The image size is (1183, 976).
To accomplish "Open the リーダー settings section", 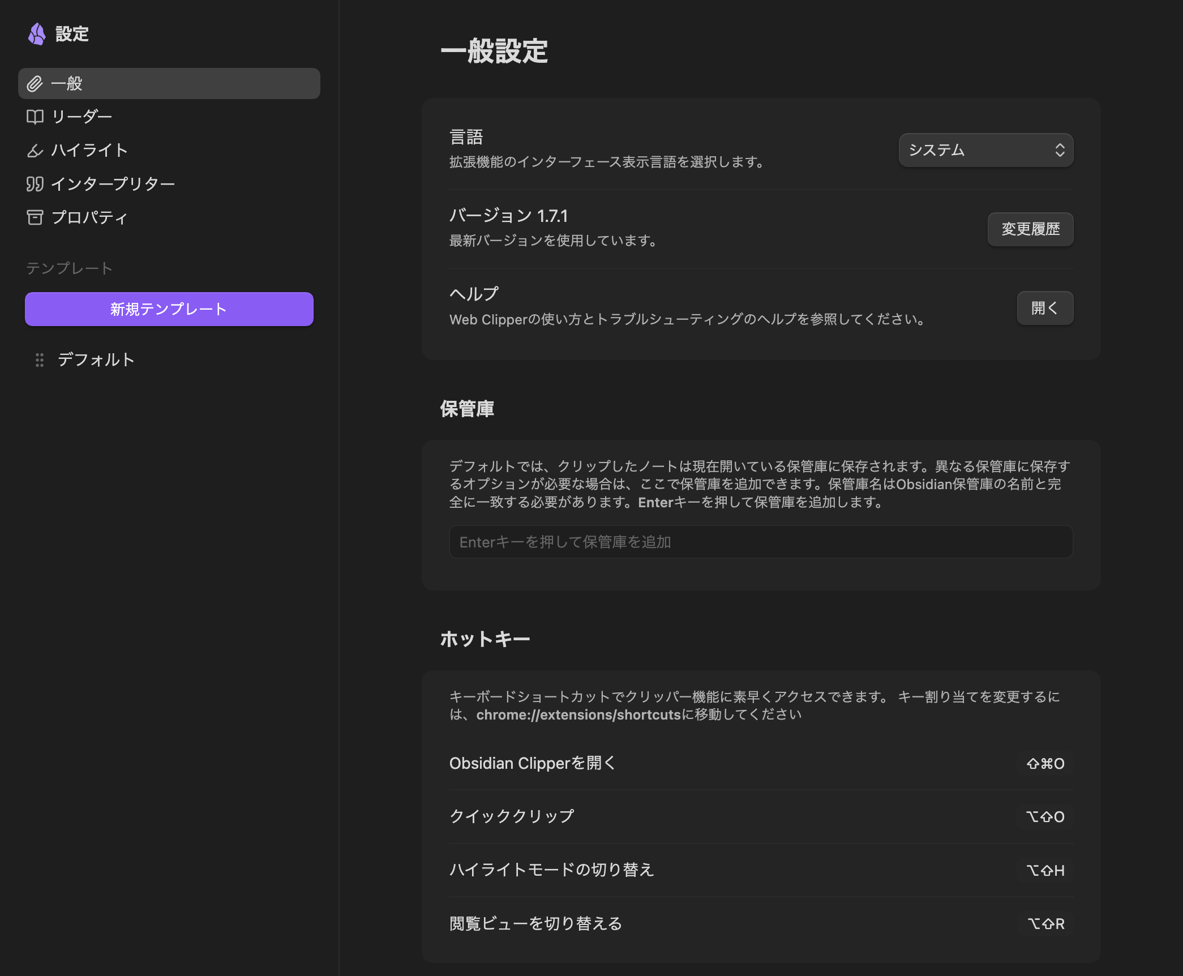I will pos(169,117).
